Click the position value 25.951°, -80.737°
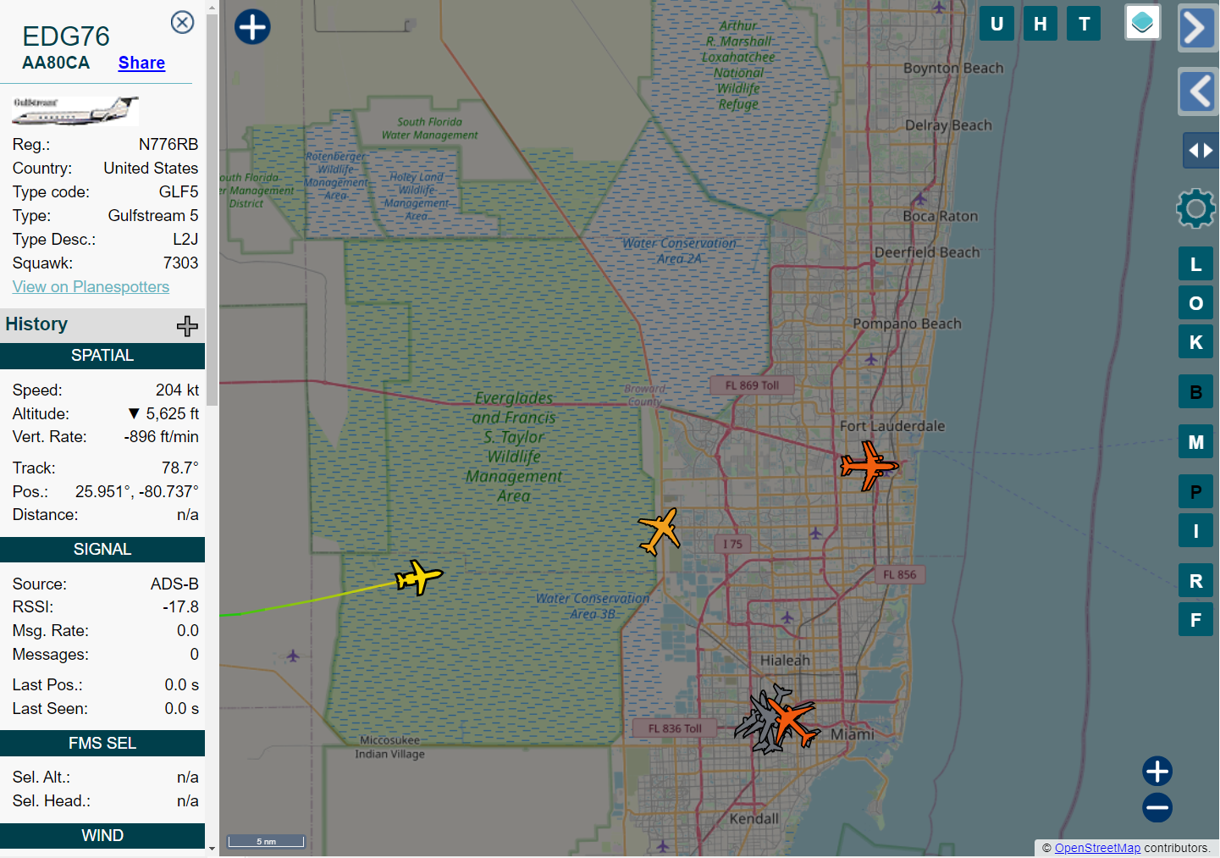Viewport: 1220px width, 858px height. pos(137,492)
